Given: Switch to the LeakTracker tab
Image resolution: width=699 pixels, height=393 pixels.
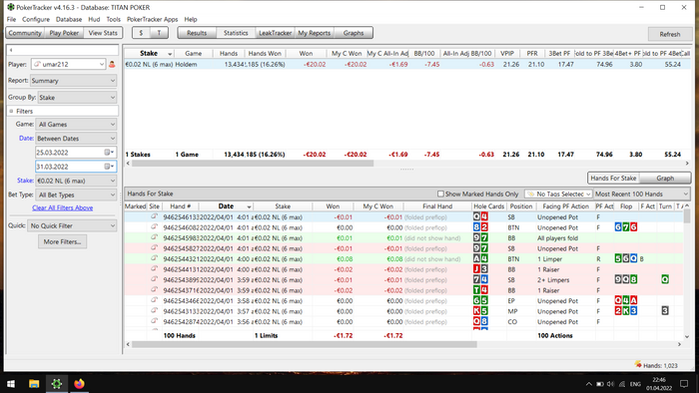Looking at the screenshot, I should click(275, 33).
